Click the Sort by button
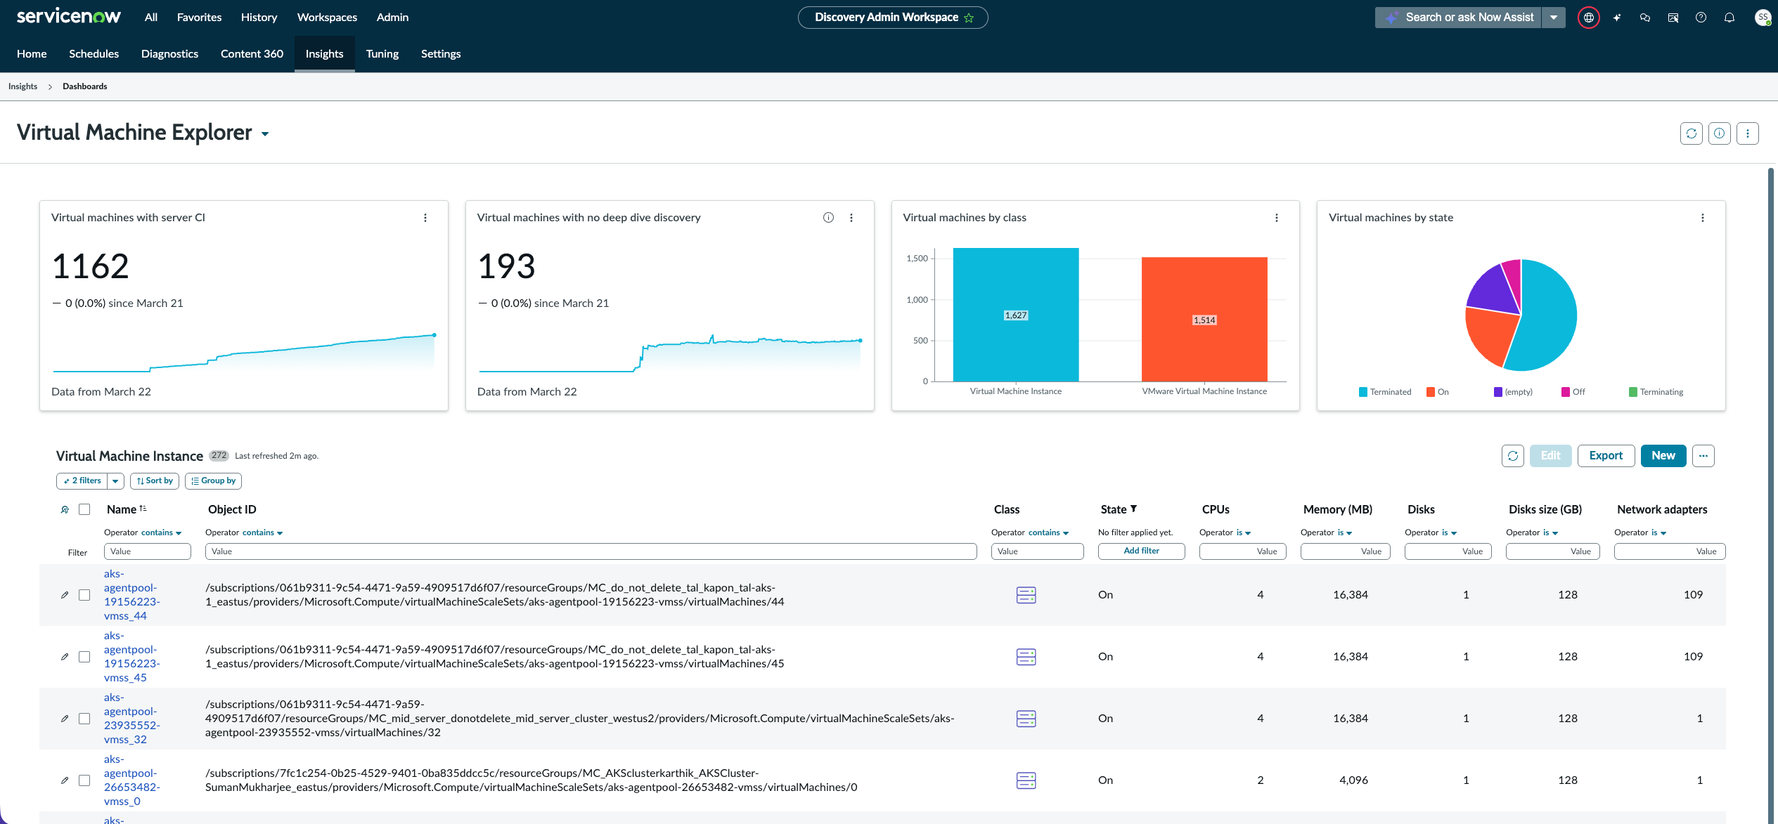 click(155, 481)
